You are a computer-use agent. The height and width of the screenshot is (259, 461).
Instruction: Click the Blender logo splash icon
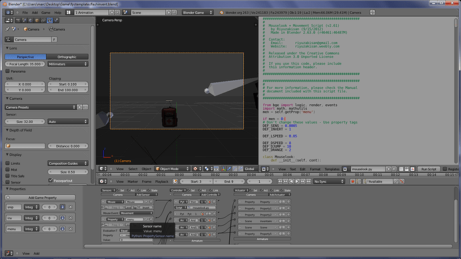coord(221,13)
